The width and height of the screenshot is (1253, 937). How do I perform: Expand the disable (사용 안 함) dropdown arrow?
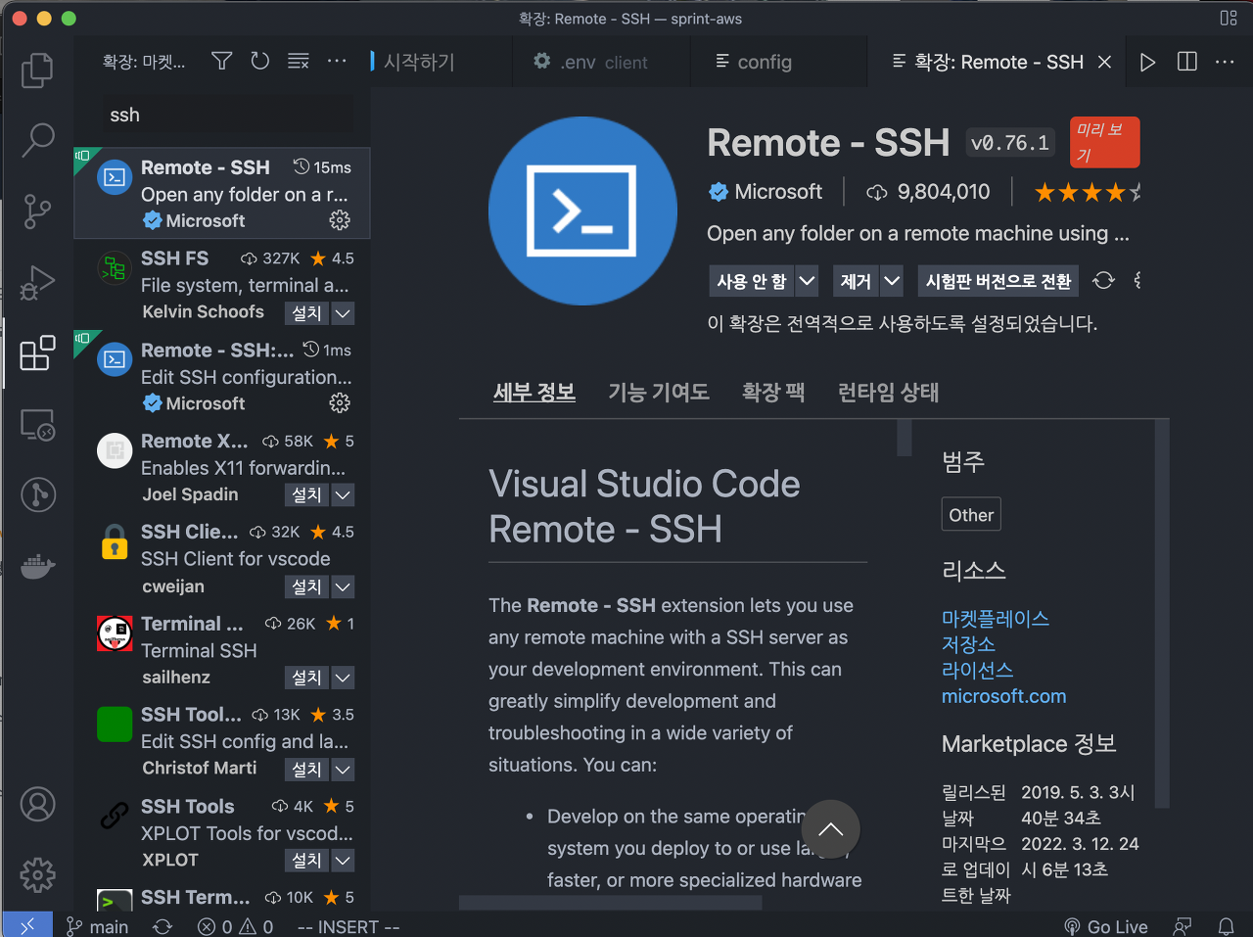(x=807, y=282)
